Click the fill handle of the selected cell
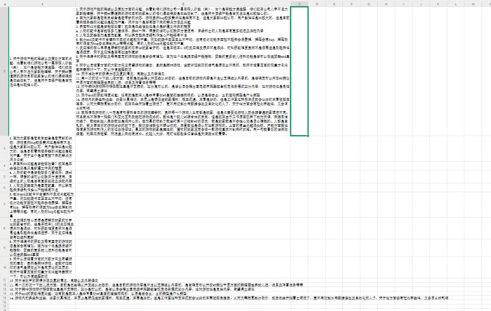 click(x=308, y=136)
